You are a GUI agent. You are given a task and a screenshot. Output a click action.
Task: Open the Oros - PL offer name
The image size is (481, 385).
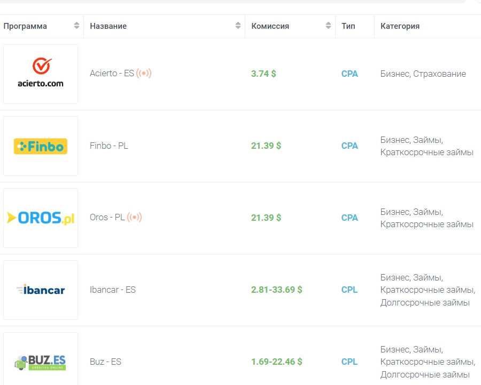click(107, 218)
